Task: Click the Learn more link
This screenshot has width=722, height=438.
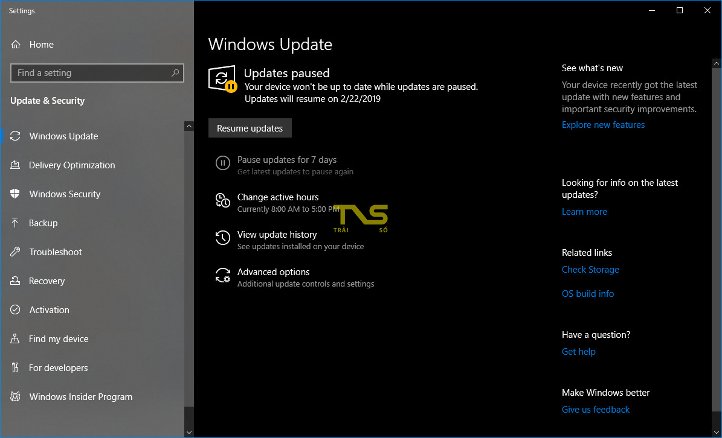Action: (x=584, y=211)
